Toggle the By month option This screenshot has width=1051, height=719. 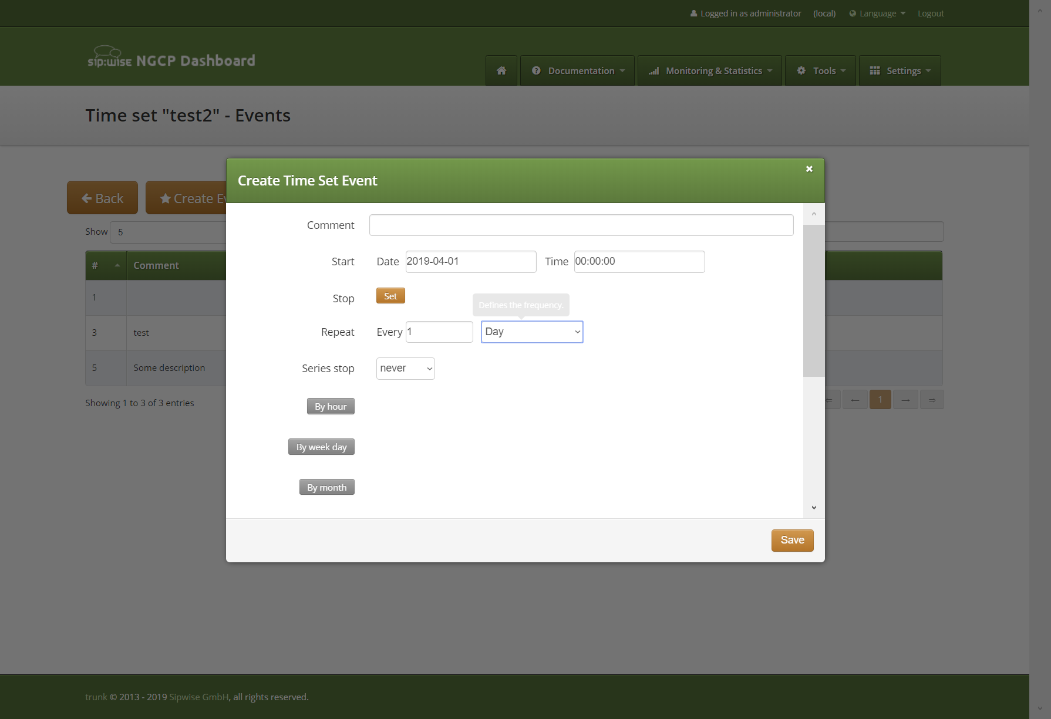tap(326, 488)
